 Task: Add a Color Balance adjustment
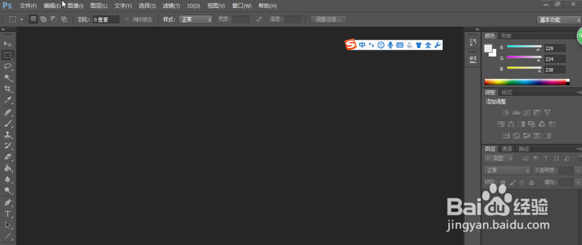511,124
